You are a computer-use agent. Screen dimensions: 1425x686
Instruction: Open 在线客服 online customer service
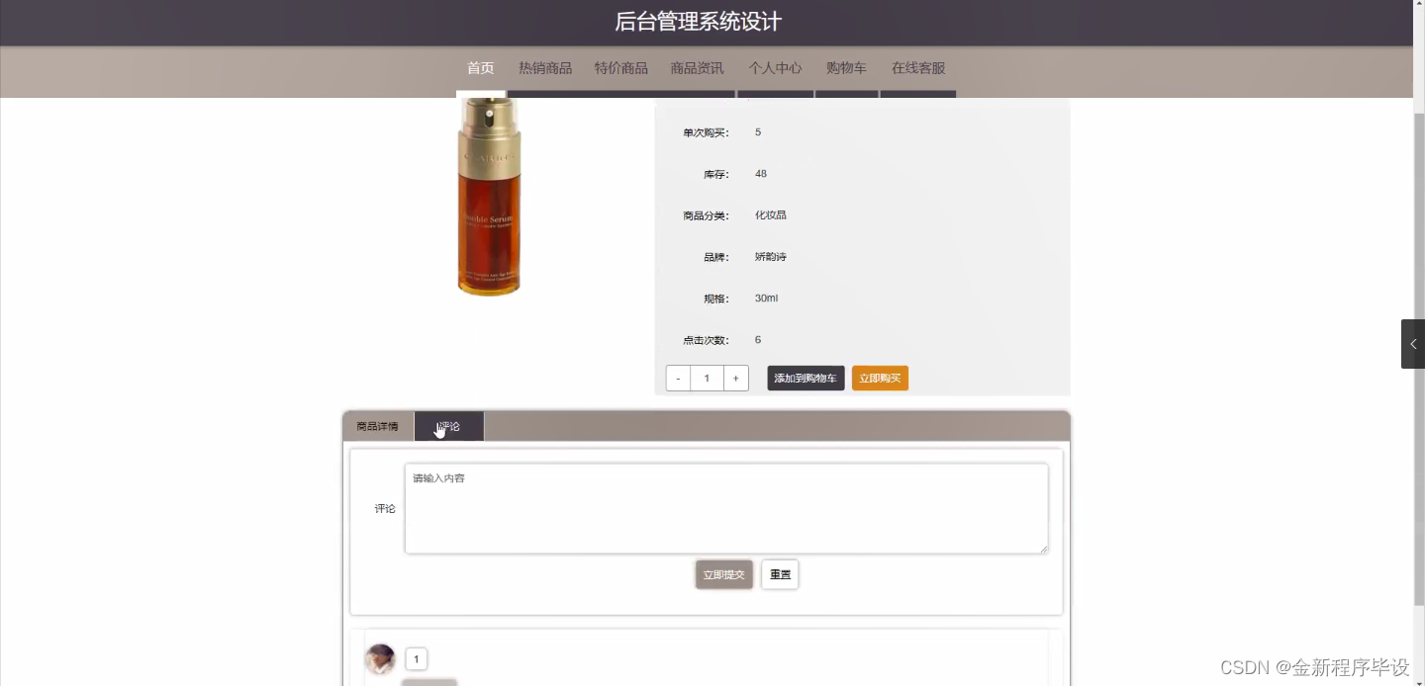(916, 67)
